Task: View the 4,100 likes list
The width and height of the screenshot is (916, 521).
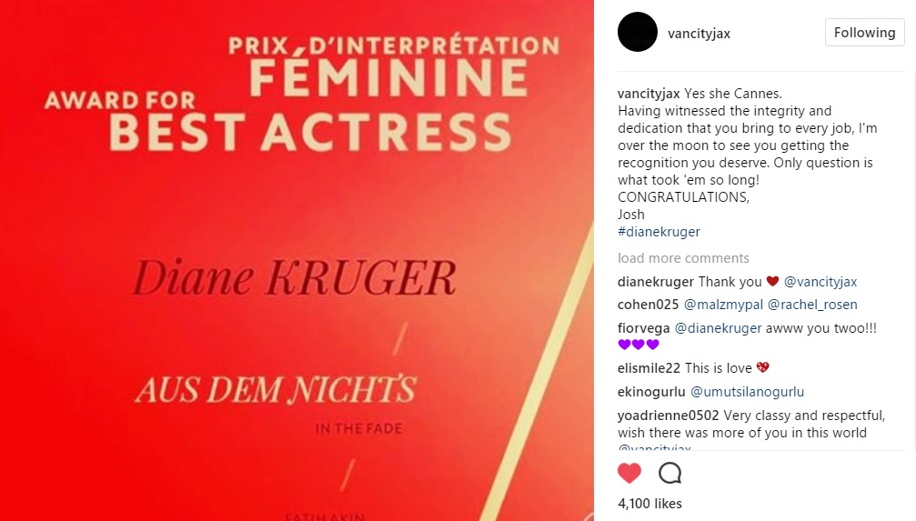Action: coord(649,504)
